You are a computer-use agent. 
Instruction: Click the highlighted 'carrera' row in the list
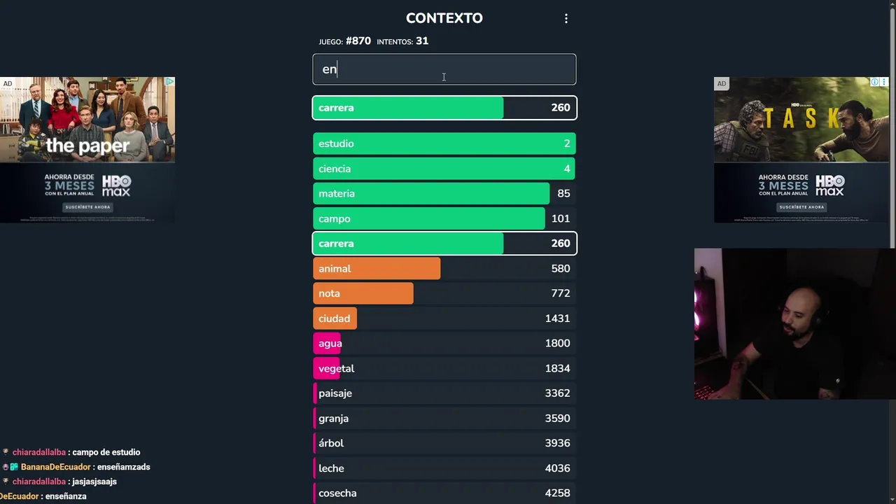tap(444, 244)
